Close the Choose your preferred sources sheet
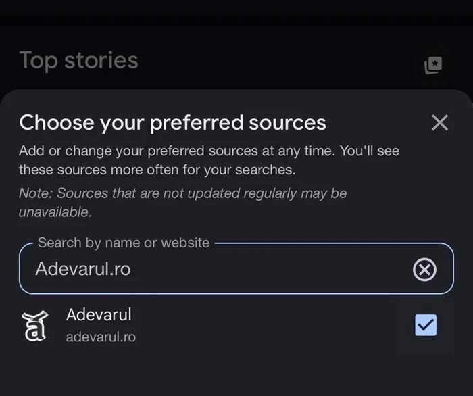Viewport: 473px width, 396px height. point(440,122)
